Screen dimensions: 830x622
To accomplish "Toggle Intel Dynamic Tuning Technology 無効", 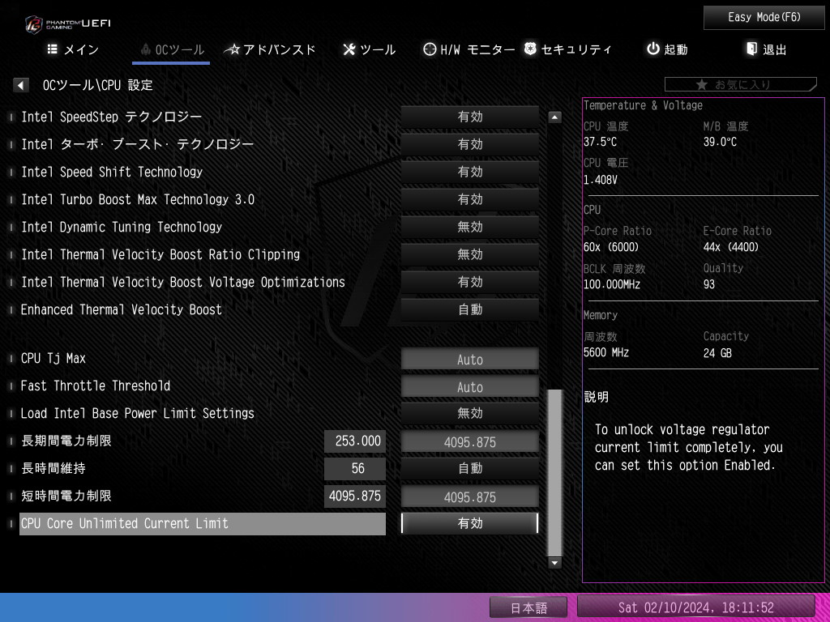I will pos(470,227).
